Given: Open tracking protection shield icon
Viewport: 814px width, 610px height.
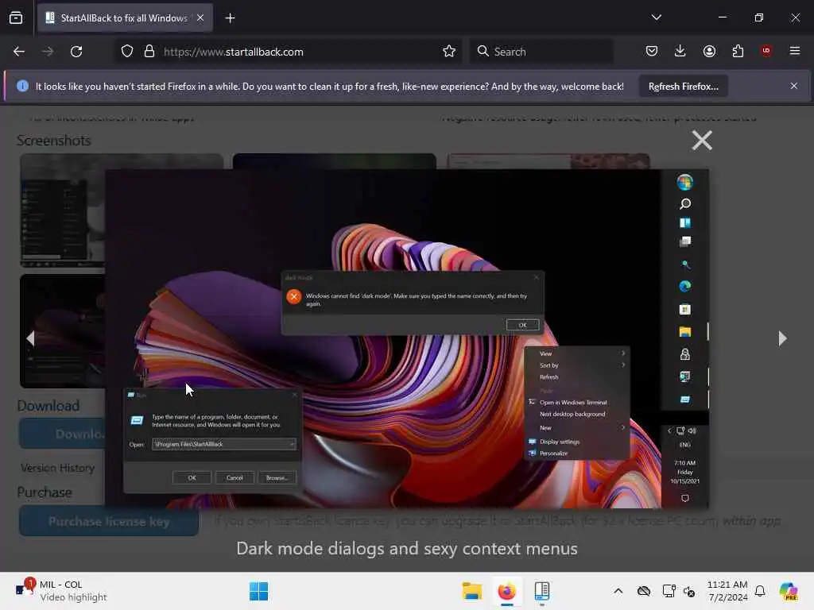Looking at the screenshot, I should 127,52.
